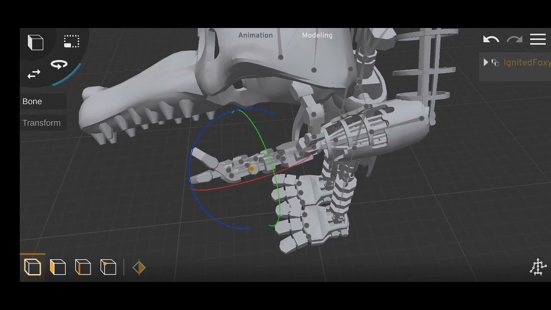Select edge mode cube icon
551x310 pixels.
[83, 267]
